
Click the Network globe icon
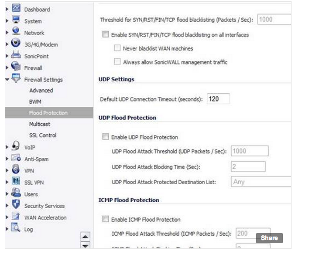(16, 31)
